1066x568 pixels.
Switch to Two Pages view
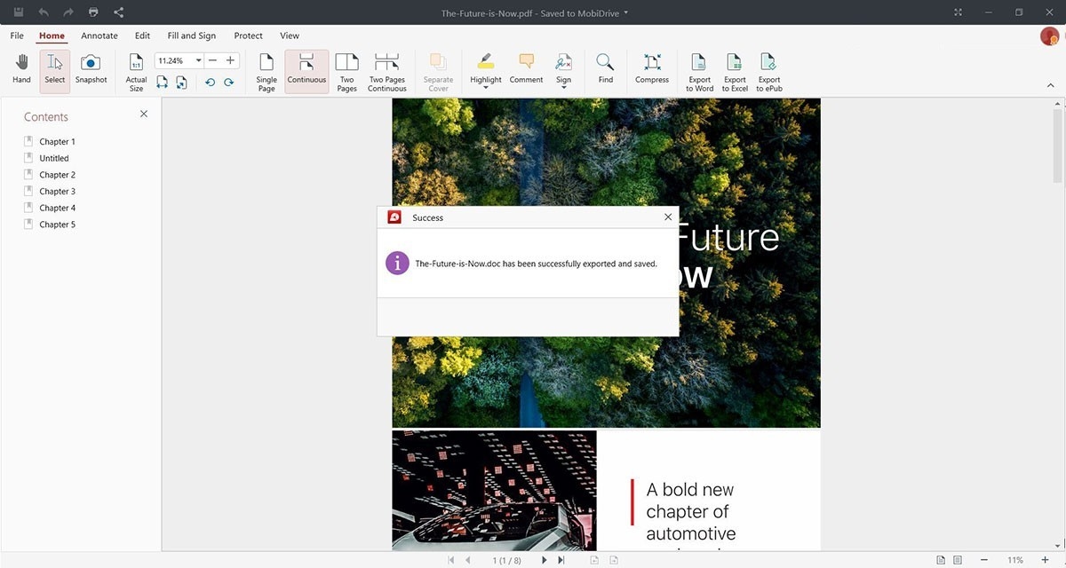click(347, 73)
